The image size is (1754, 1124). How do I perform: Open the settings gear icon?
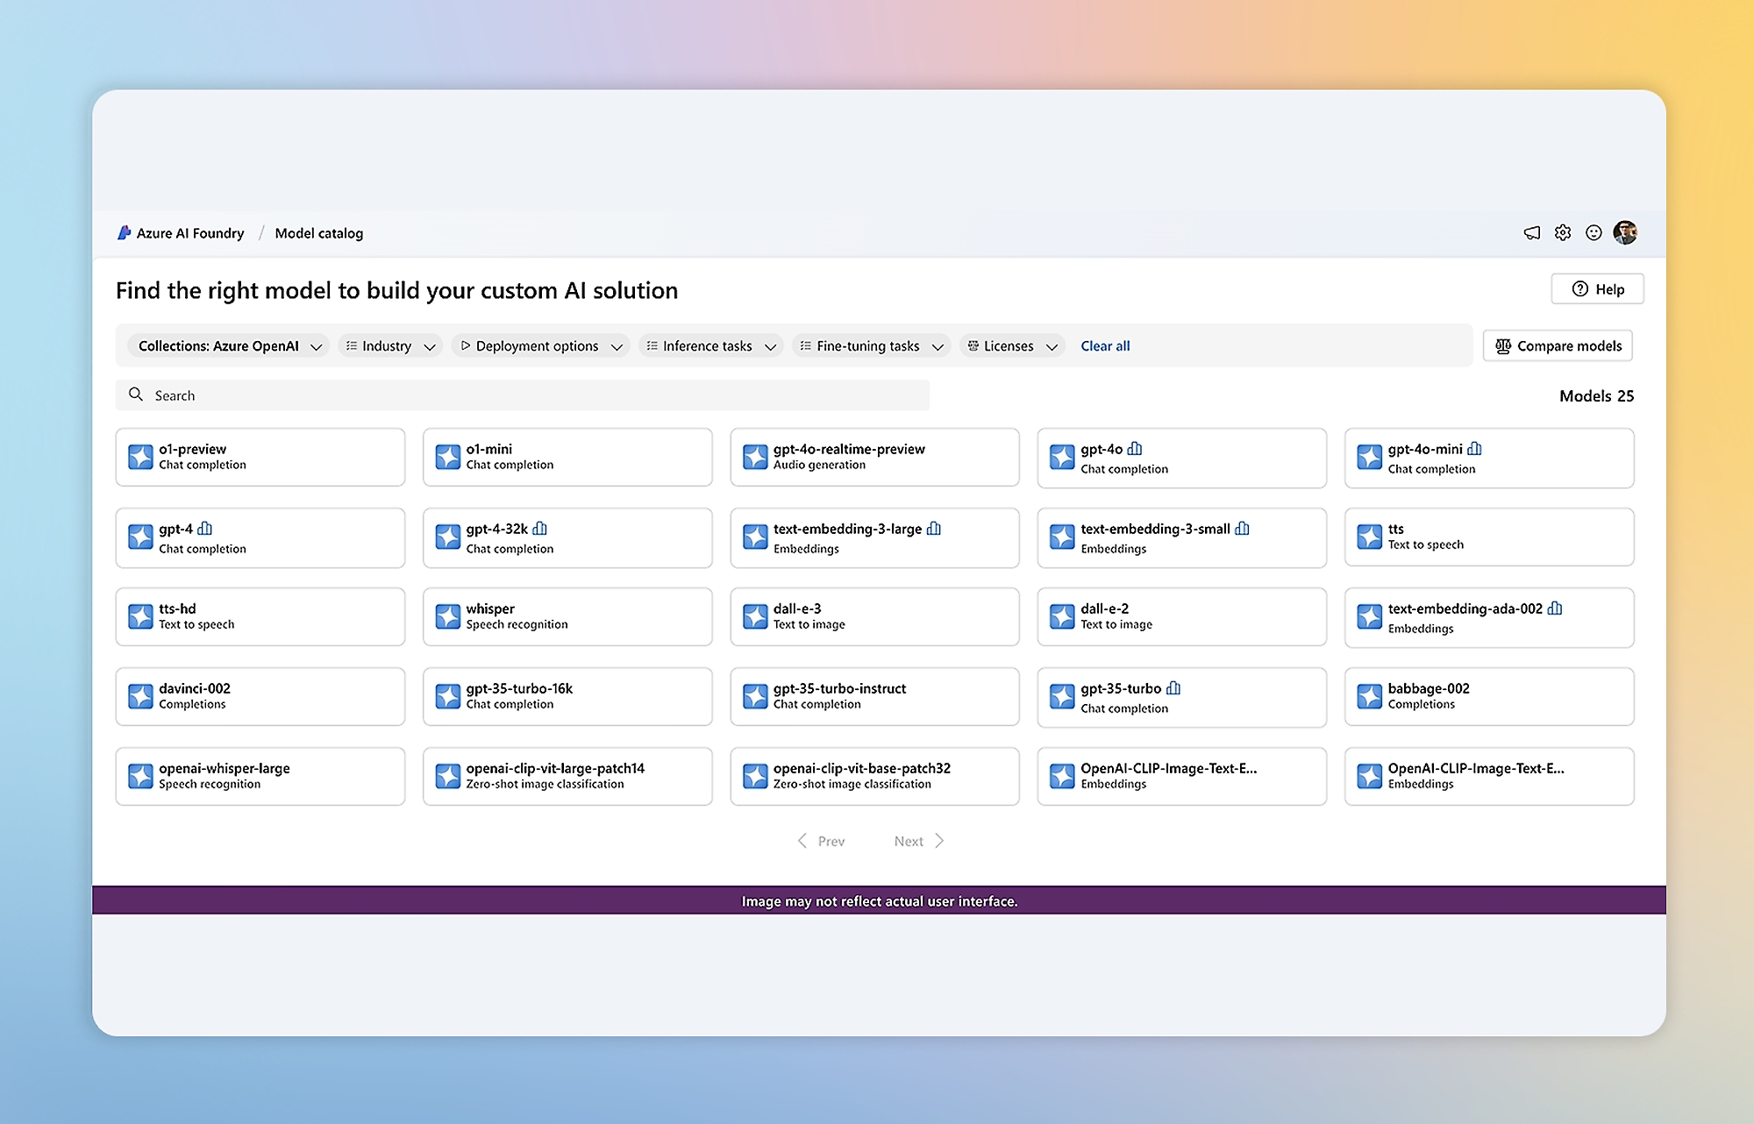(1563, 233)
